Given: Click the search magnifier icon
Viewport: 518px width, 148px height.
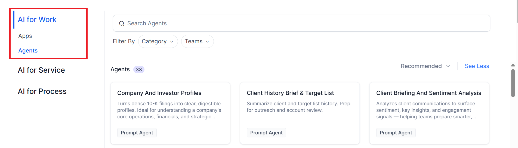Looking at the screenshot, I should point(122,24).
